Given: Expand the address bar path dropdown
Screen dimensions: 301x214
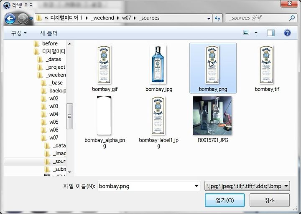Looking at the screenshot, I should pos(209,19).
